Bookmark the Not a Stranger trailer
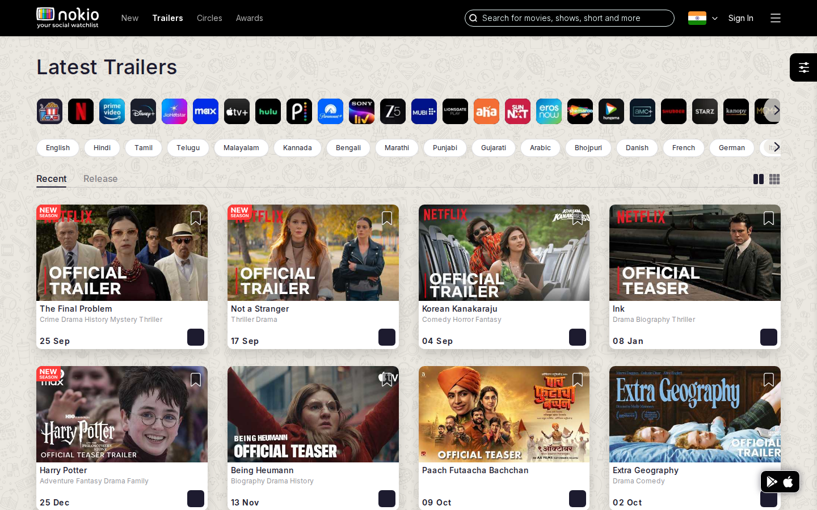 tap(387, 218)
